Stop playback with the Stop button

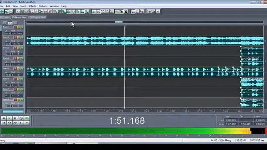tap(4, 118)
